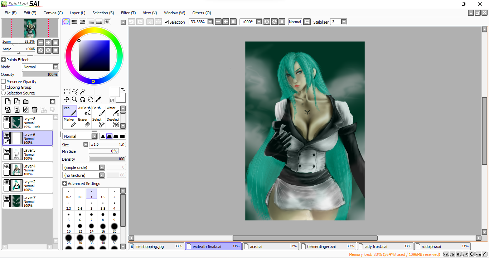489x258 pixels.
Task: Switch to the rudolph.sai tab
Action: coord(442,246)
